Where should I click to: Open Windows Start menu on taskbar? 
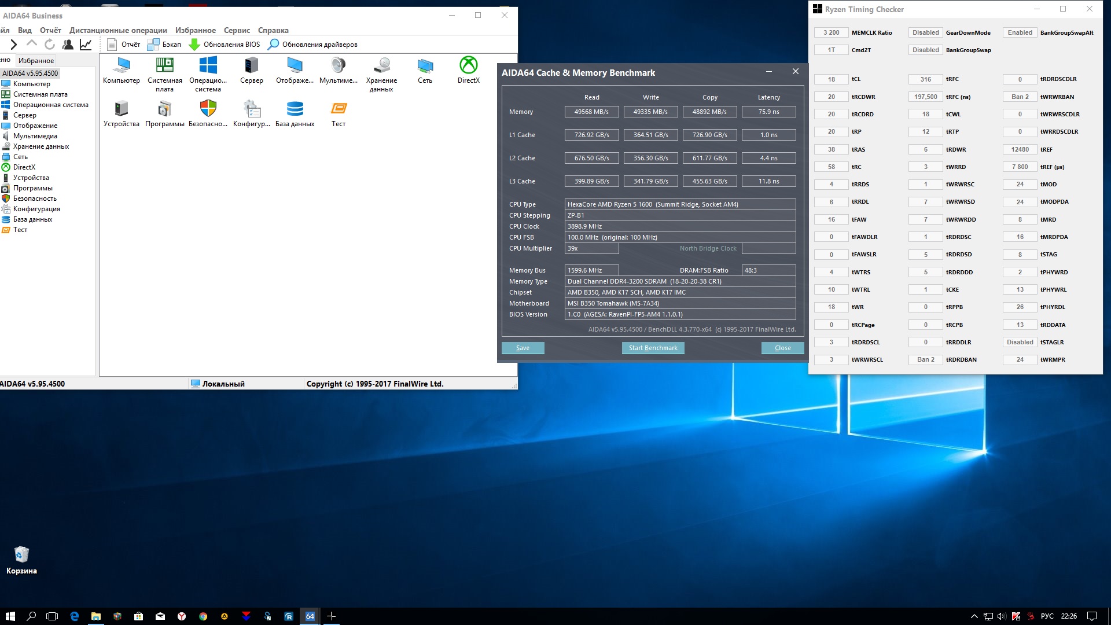click(10, 616)
